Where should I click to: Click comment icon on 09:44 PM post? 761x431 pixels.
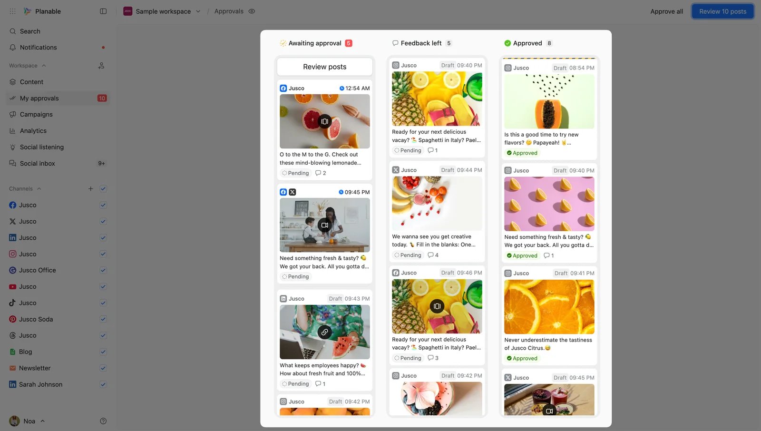tap(430, 255)
